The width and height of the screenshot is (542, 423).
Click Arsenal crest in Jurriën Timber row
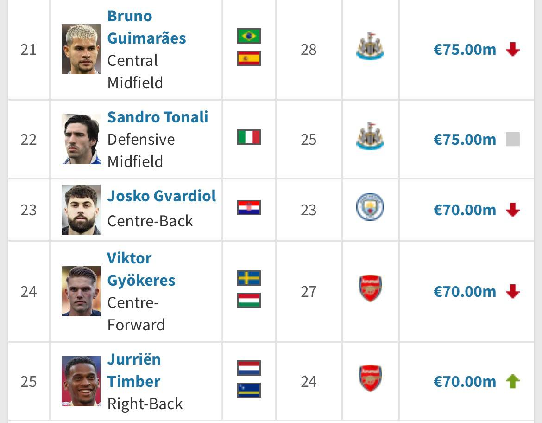coord(370,378)
